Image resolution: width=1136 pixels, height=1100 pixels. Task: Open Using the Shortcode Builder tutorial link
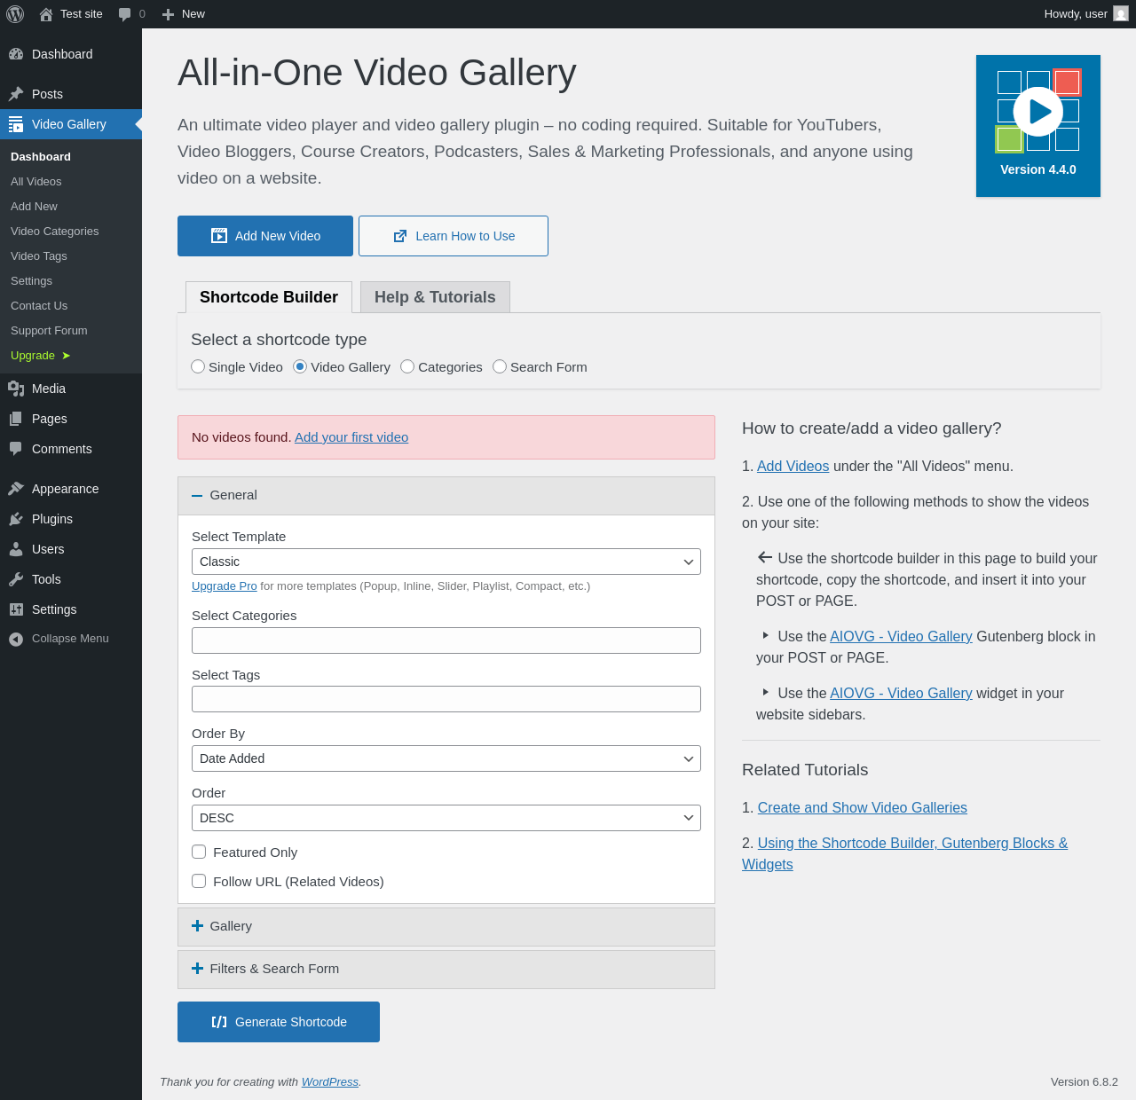[905, 853]
